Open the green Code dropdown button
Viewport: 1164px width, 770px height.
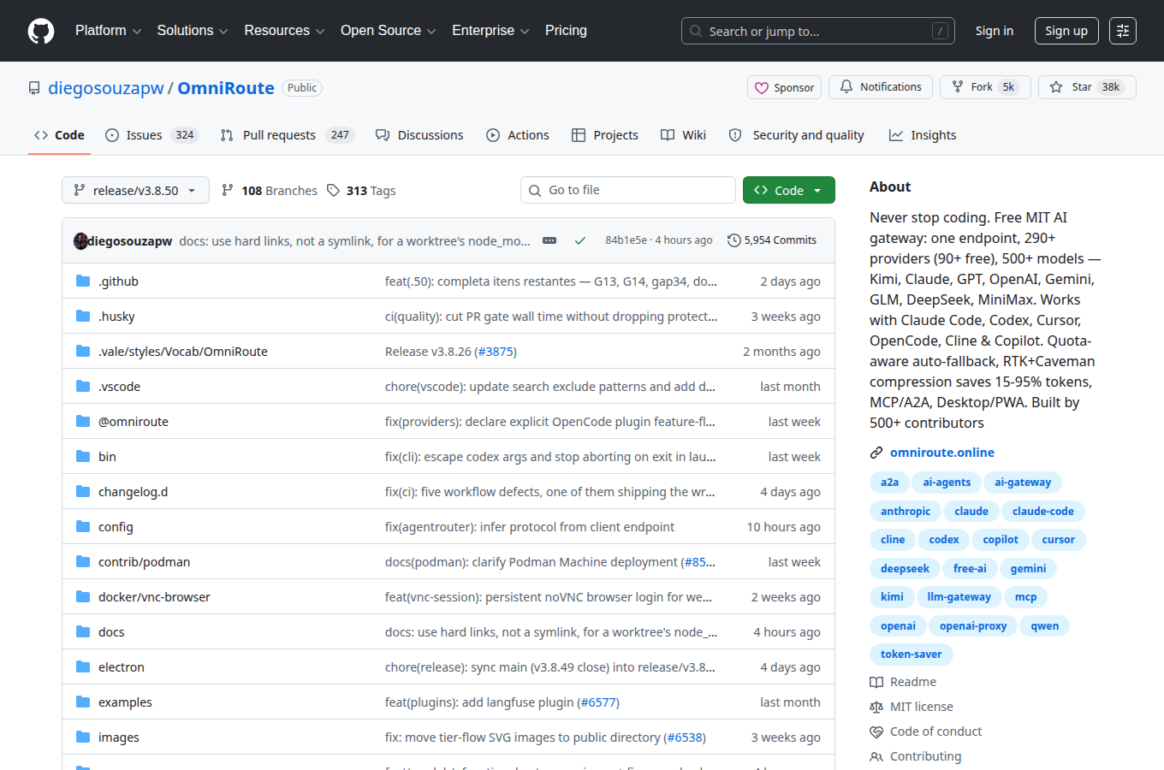click(x=789, y=190)
